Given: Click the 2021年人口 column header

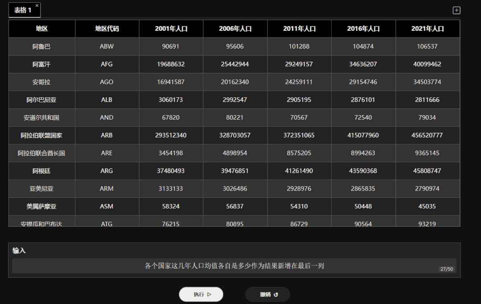Looking at the screenshot, I should (428, 29).
